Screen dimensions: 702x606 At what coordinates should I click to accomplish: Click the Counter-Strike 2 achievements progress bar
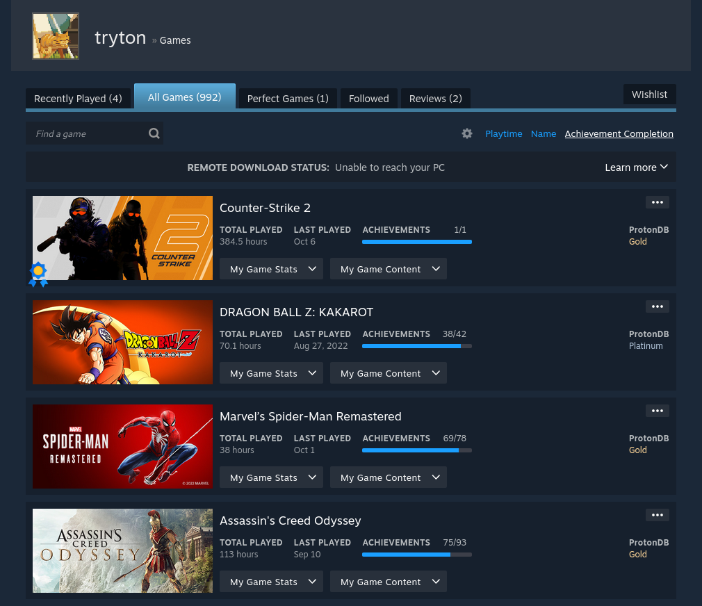click(x=417, y=242)
